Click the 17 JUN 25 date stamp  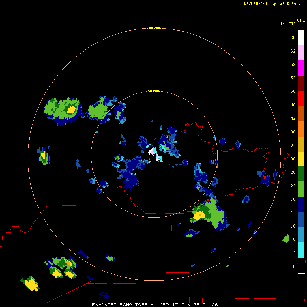pyautogui.click(x=187, y=305)
